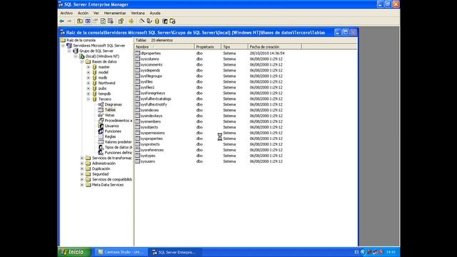Image resolution: width=457 pixels, height=257 pixels.
Task: Collapse the Tercero database node
Action: [x=89, y=99]
